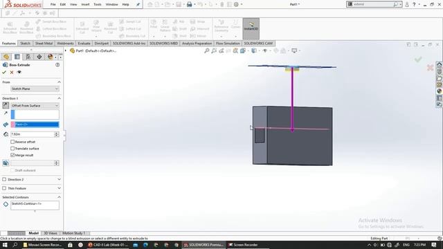This screenshot has height=249, width=443.
Task: Open the Offset From Surface end condition dropdown
Action: coord(35,105)
